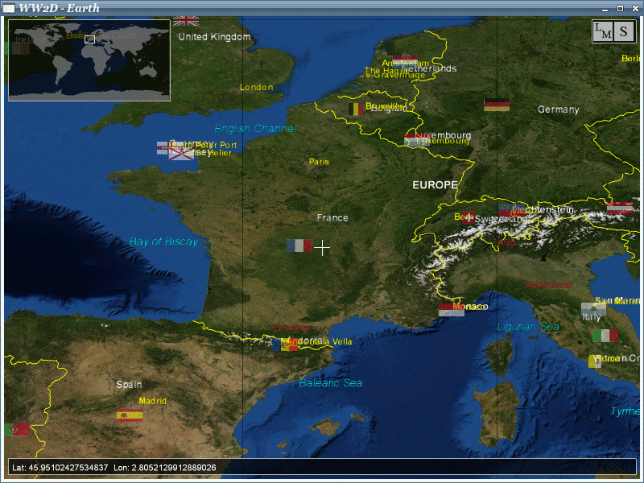Click the world overview minimap
644x483 pixels.
[x=89, y=60]
